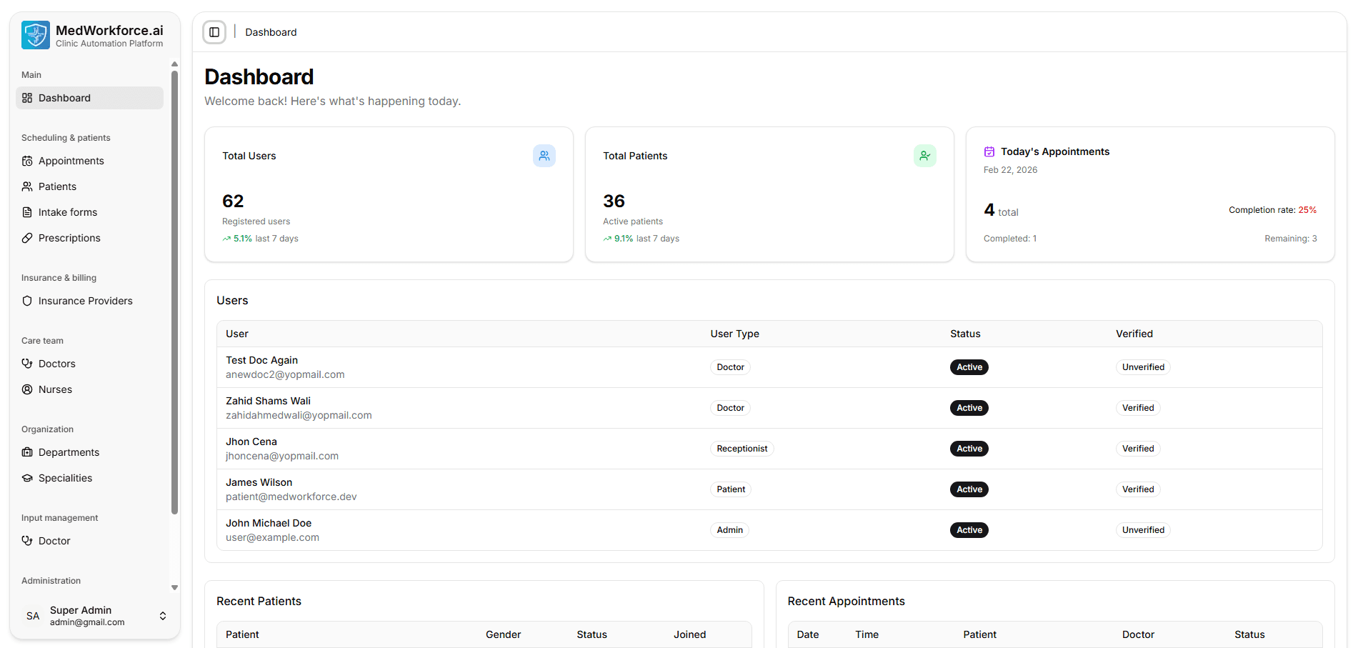Collapse the sidebar using the panel toggle icon
This screenshot has height=648, width=1358.
[x=214, y=31]
